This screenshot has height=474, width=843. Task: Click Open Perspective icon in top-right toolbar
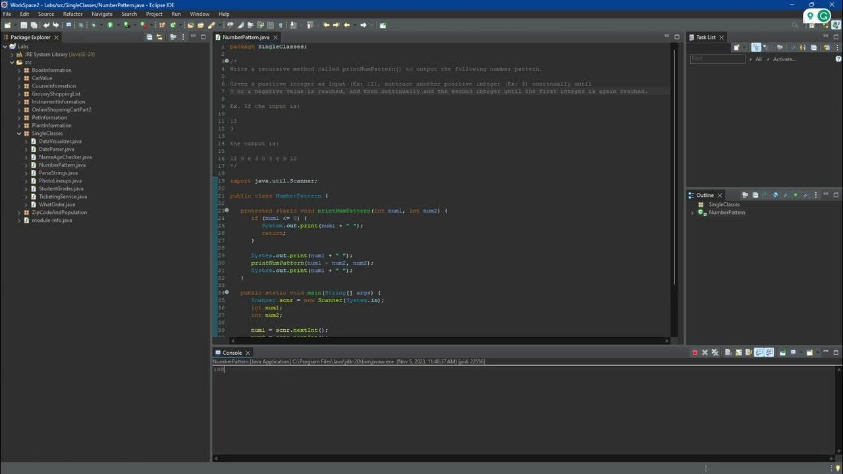[811, 26]
